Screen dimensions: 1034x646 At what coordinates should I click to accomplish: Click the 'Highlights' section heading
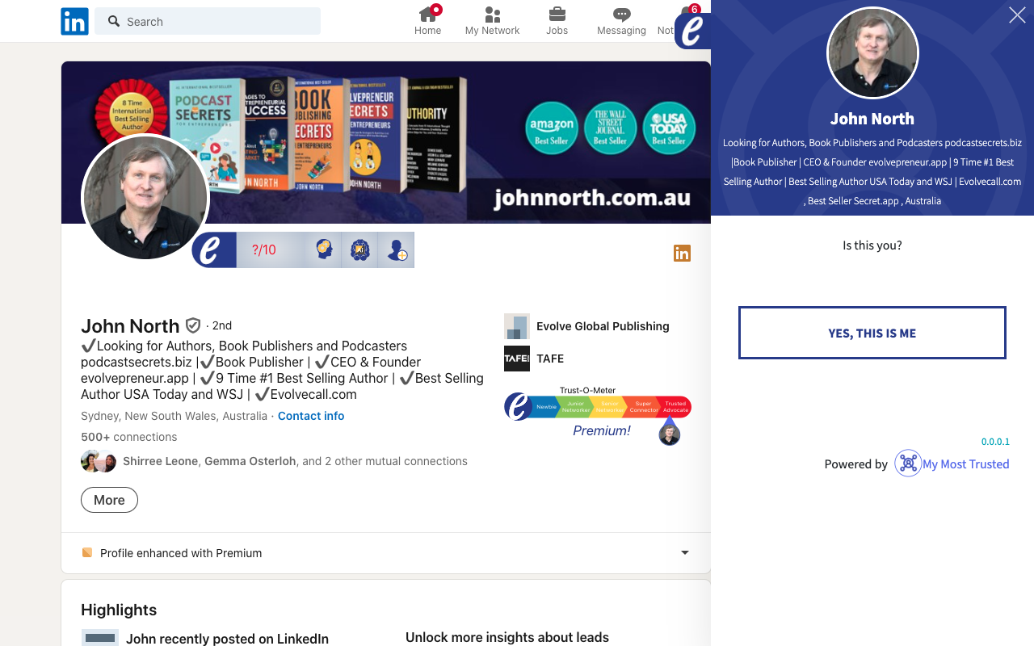pyautogui.click(x=119, y=610)
